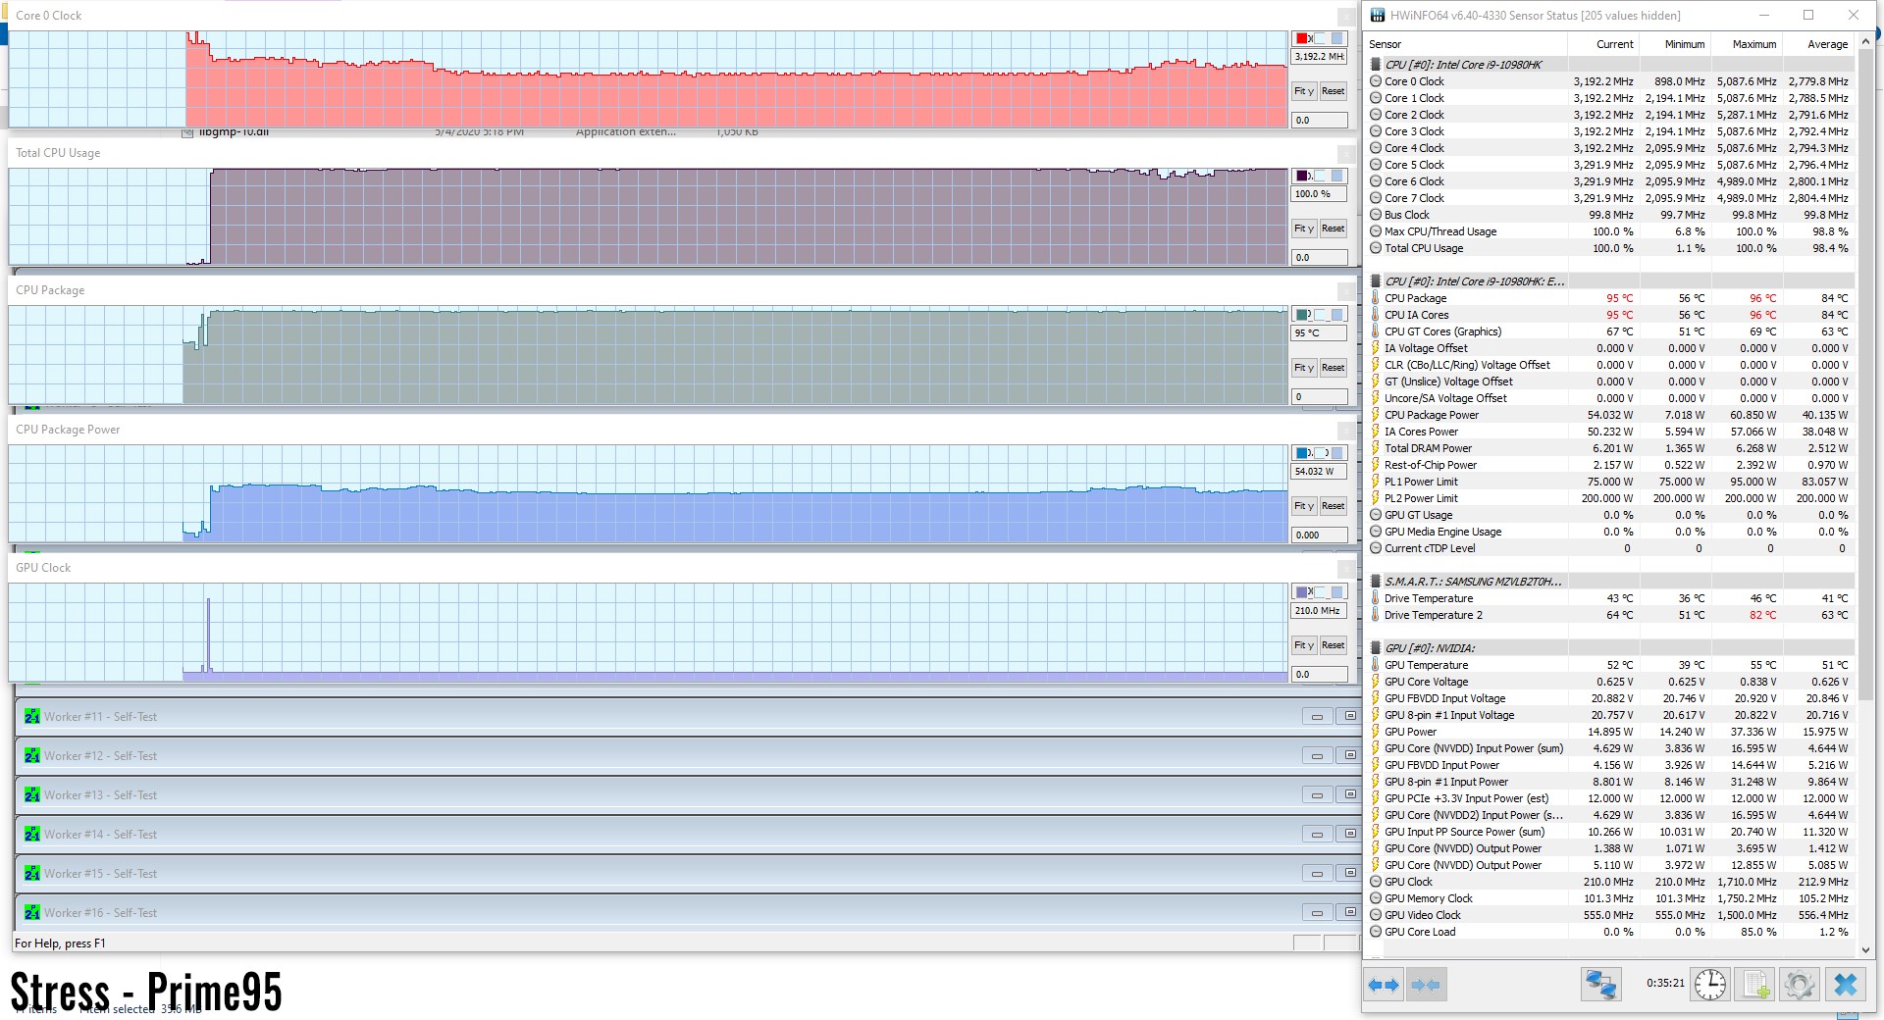This screenshot has height=1020, width=1884.
Task: Click the expand sensor columns blue arrows icon
Action: coord(1384,985)
